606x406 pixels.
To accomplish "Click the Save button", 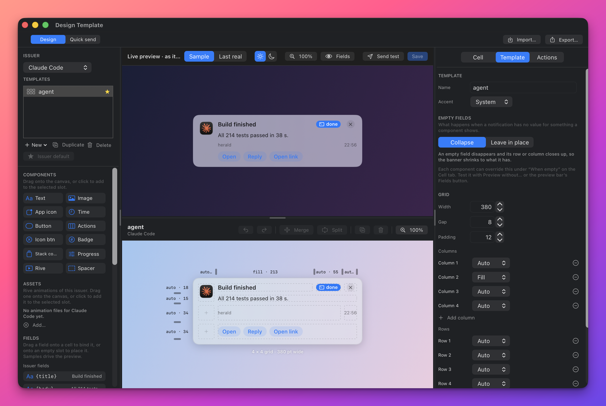I will pos(417,56).
